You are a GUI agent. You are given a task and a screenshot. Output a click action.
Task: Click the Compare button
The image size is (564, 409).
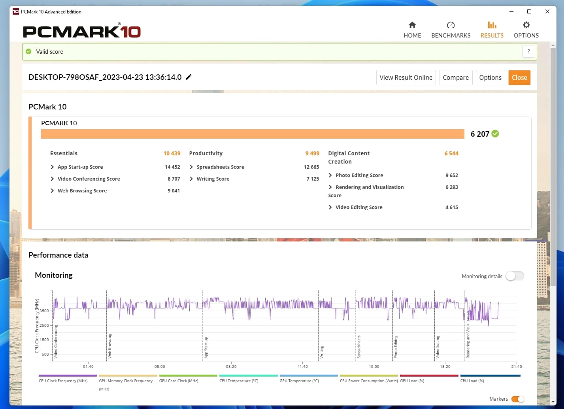[x=455, y=77]
